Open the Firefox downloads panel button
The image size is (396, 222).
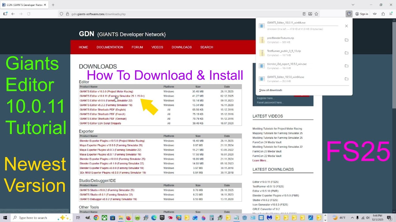pos(349,14)
